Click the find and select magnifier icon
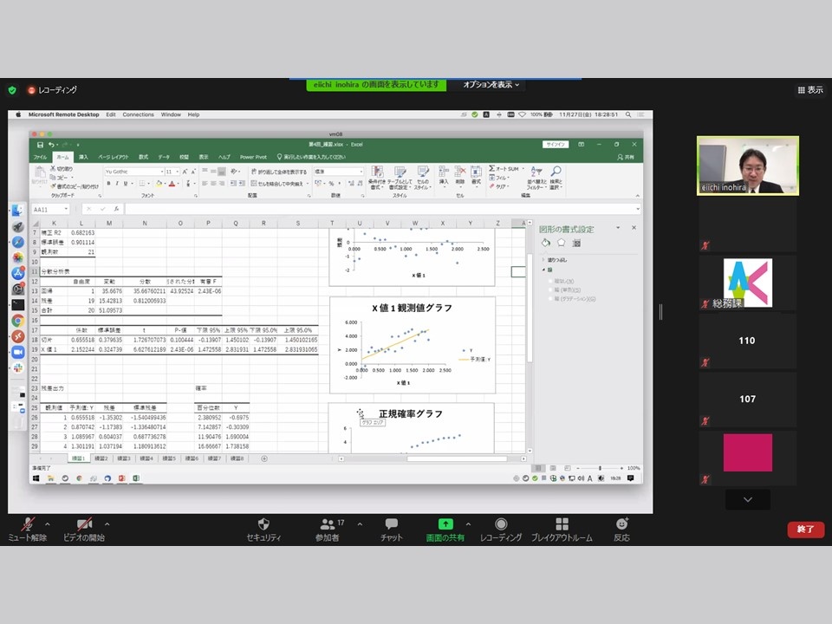The image size is (832, 624). tap(556, 177)
